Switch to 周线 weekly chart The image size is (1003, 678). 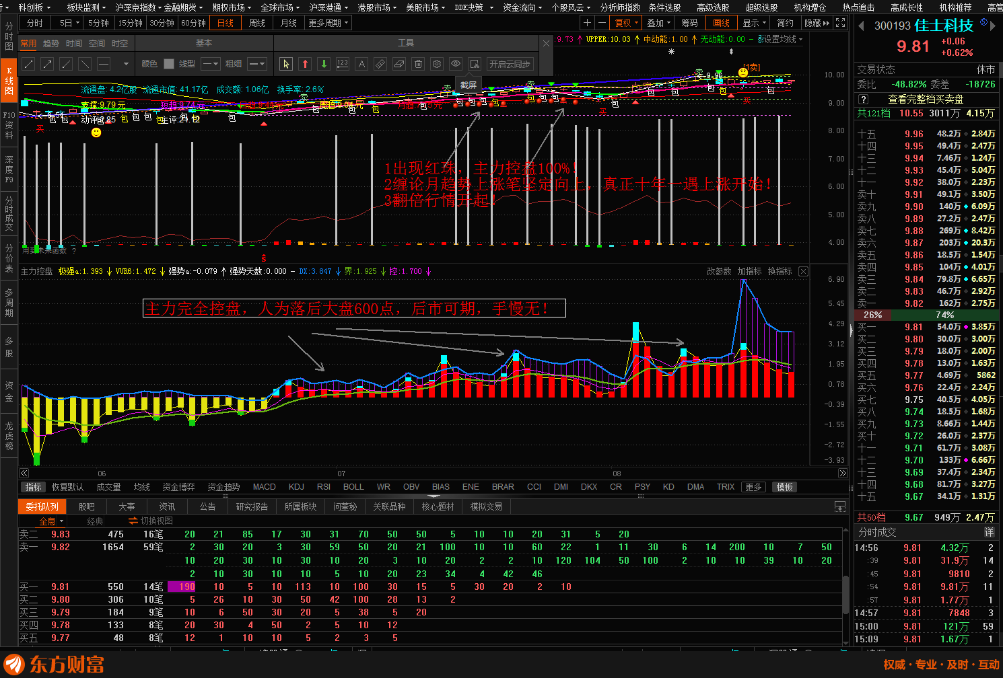point(257,23)
